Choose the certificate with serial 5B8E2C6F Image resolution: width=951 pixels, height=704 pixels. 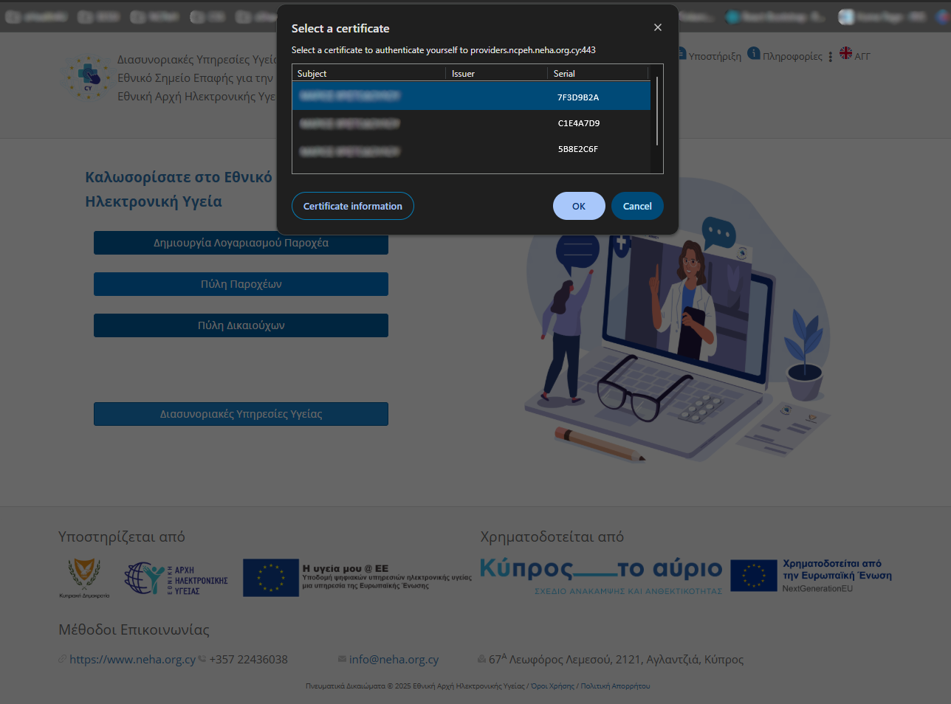(471, 149)
